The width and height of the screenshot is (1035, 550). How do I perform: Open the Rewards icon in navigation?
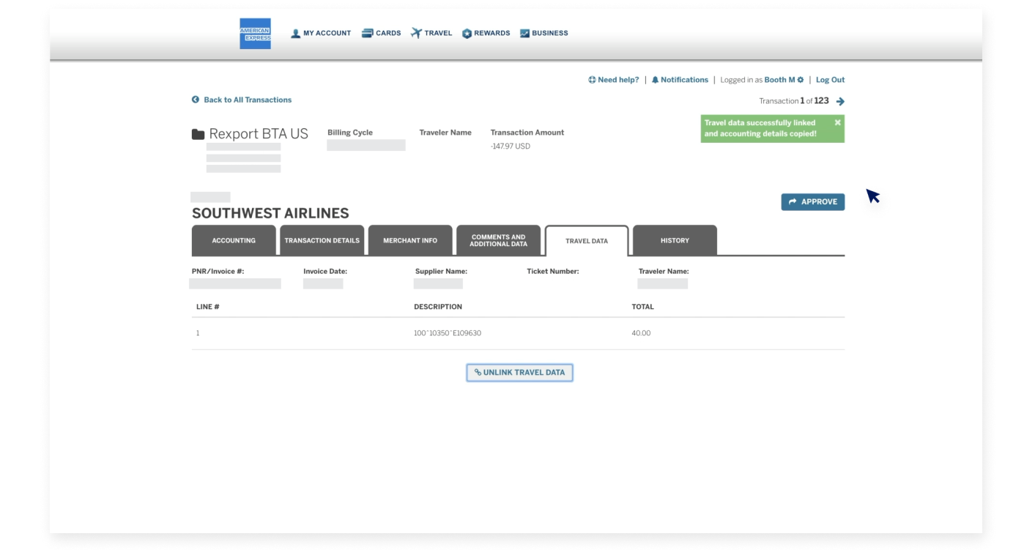[x=467, y=32]
